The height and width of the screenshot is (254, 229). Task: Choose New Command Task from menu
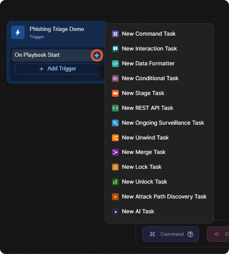[x=159, y=34]
